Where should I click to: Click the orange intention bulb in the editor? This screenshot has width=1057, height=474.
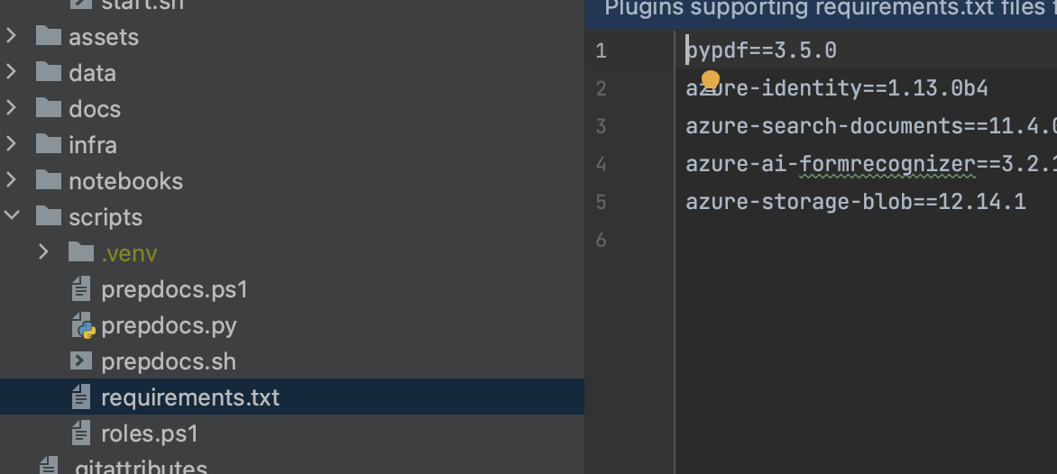coord(711,80)
